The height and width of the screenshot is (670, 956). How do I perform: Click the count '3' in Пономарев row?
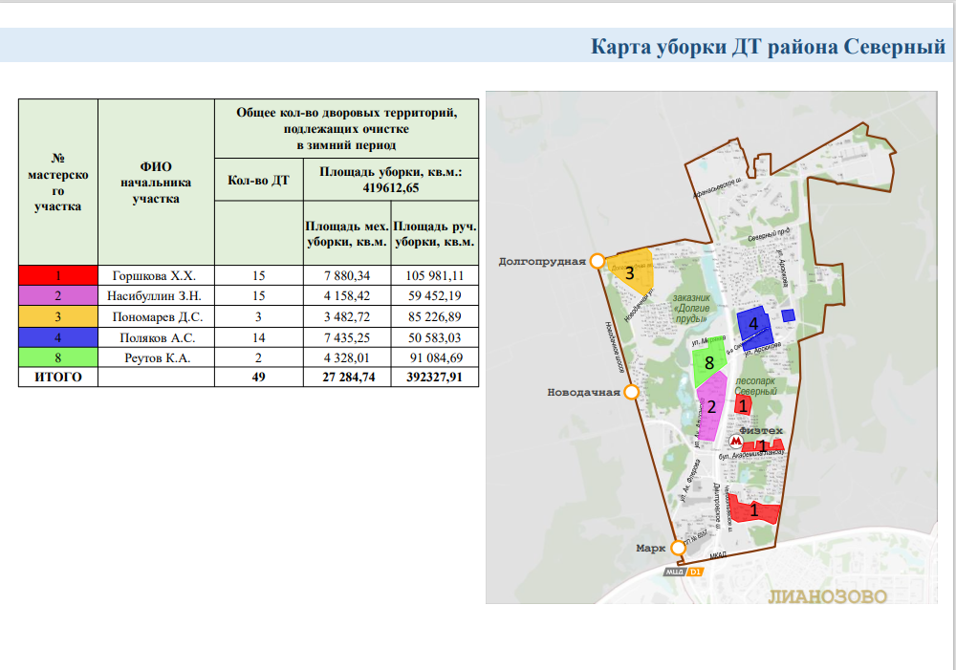258,317
